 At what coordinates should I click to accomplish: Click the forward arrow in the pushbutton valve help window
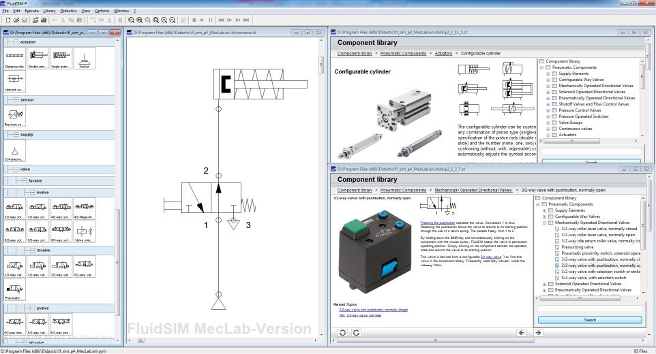tap(538, 333)
